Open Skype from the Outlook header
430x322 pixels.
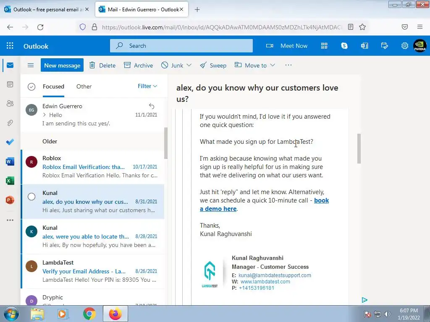[x=344, y=46]
